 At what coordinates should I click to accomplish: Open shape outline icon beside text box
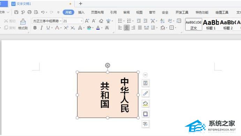(x=145, y=114)
